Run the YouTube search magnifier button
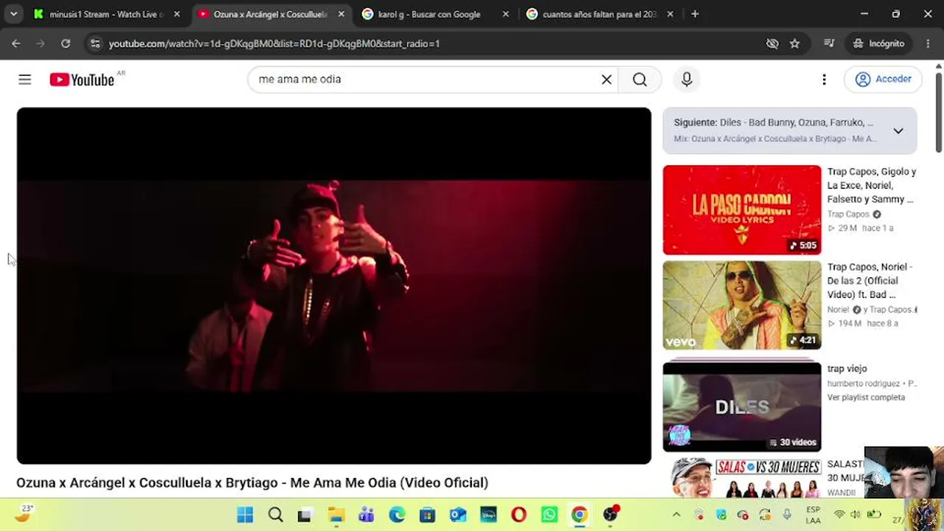The image size is (944, 531). tap(639, 80)
